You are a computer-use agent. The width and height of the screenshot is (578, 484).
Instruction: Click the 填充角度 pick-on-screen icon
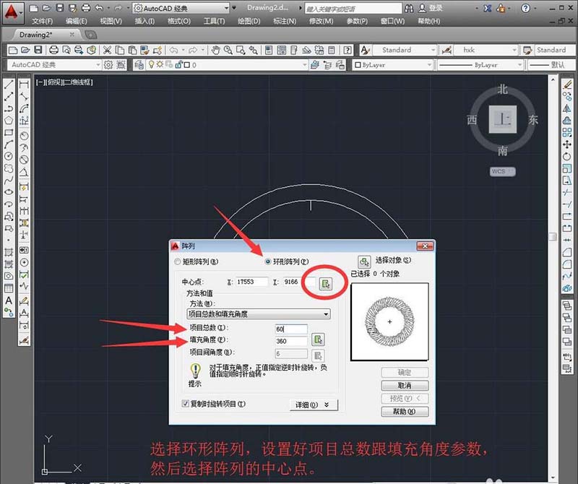319,341
